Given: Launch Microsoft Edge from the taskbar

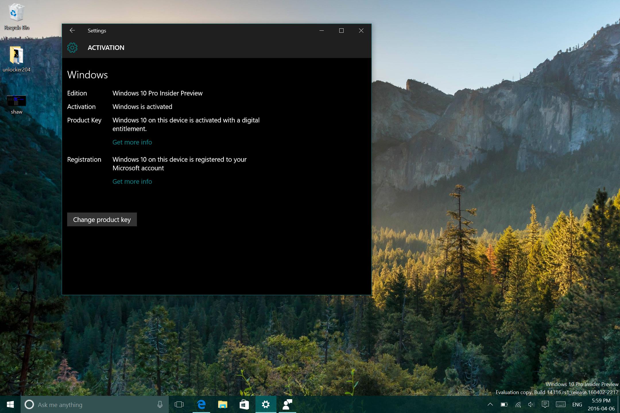Looking at the screenshot, I should (201, 405).
